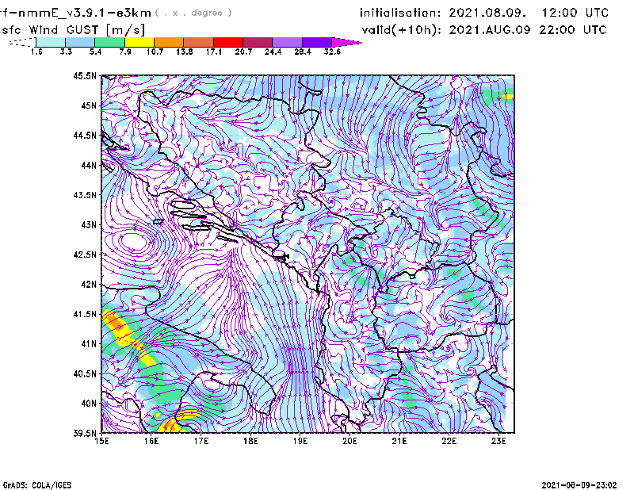
Task: Click the 21E longitude label
Action: click(399, 441)
